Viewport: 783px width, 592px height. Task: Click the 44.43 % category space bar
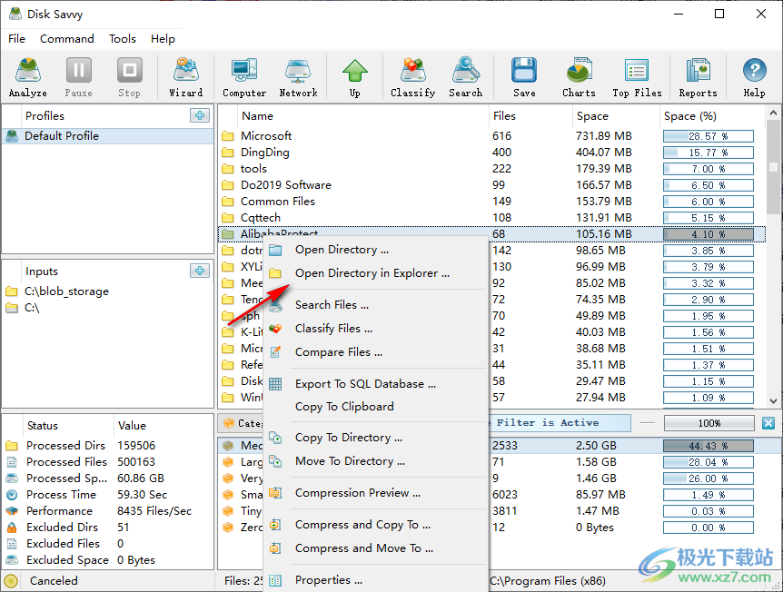(709, 446)
